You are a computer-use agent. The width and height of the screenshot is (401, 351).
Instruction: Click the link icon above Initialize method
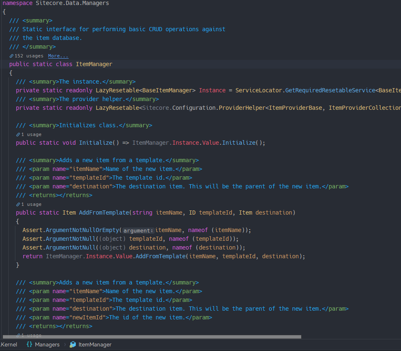(18, 134)
